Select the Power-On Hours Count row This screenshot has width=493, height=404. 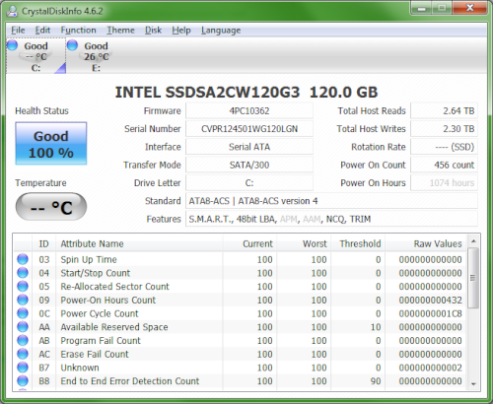point(240,300)
